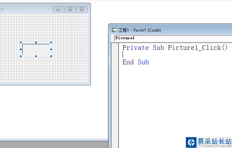This screenshot has width=232, height=148.
Task: Click the top-middle resize handle of the PictureBox
Action: pyautogui.click(x=36, y=43)
